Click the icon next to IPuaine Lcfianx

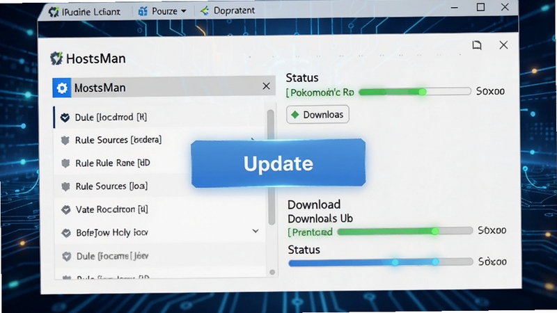tap(54, 12)
